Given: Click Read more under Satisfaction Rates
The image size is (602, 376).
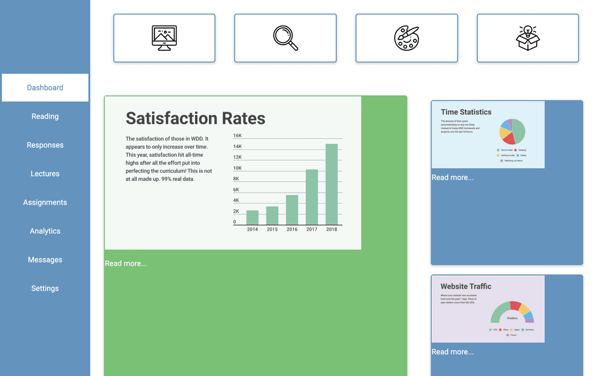Looking at the screenshot, I should tap(126, 263).
